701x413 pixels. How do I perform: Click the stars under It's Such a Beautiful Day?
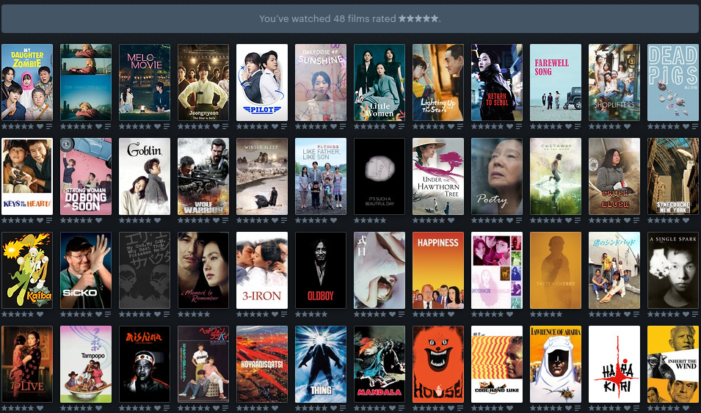[x=370, y=220]
